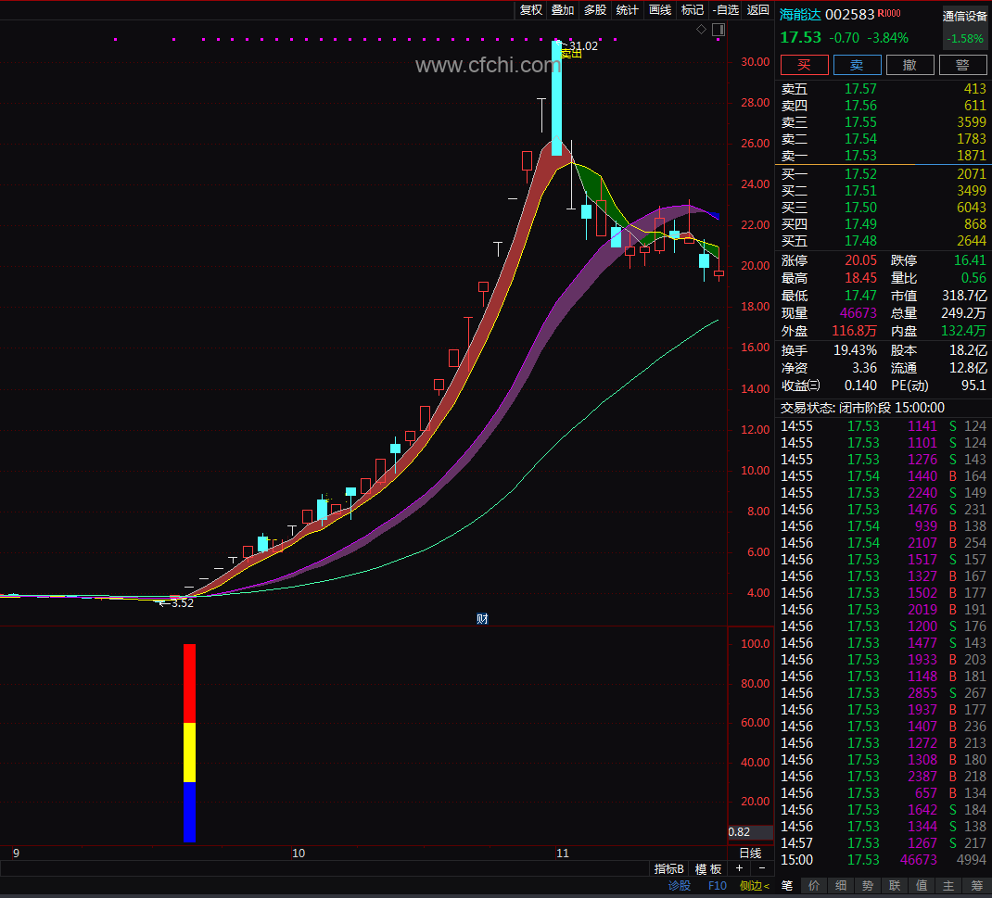Click the yellow 卖出 sell signal marker
Viewport: 992px width, 898px height.
[x=571, y=55]
